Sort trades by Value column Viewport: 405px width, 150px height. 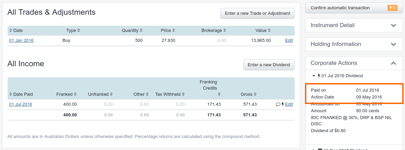(263, 31)
